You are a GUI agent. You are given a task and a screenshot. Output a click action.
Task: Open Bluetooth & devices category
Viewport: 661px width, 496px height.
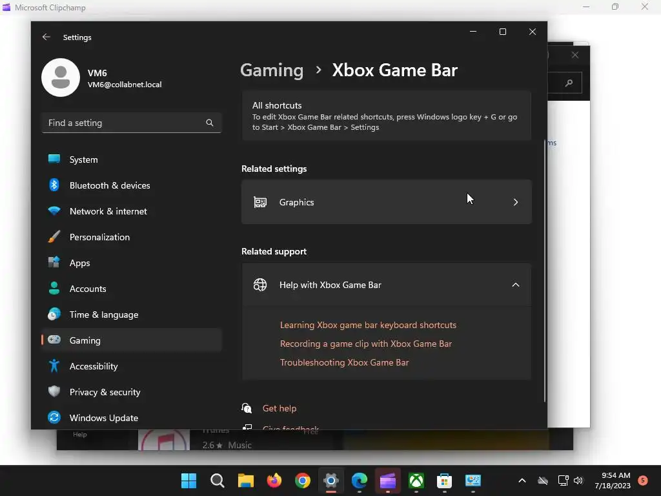132,185
